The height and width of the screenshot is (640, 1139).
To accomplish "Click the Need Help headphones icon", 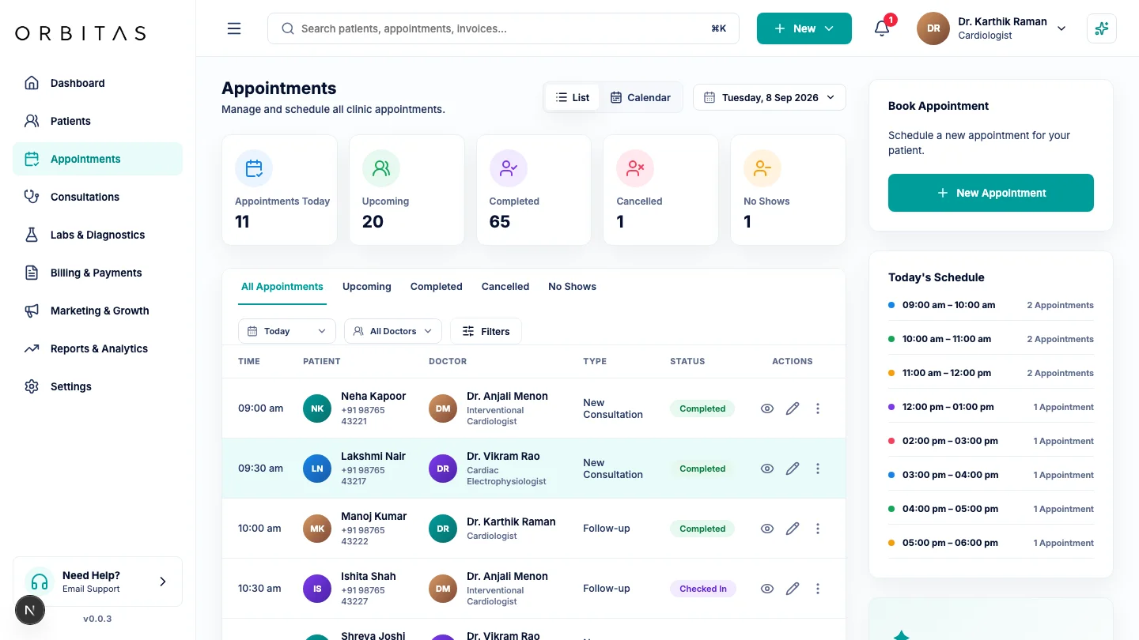I will tap(40, 582).
